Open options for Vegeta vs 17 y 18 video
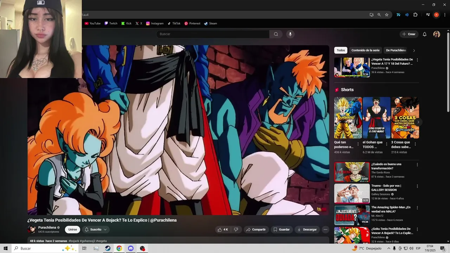Image resolution: width=450 pixels, height=253 pixels. pyautogui.click(x=417, y=60)
